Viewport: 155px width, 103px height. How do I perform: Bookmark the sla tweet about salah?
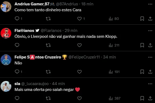click(x=142, y=98)
